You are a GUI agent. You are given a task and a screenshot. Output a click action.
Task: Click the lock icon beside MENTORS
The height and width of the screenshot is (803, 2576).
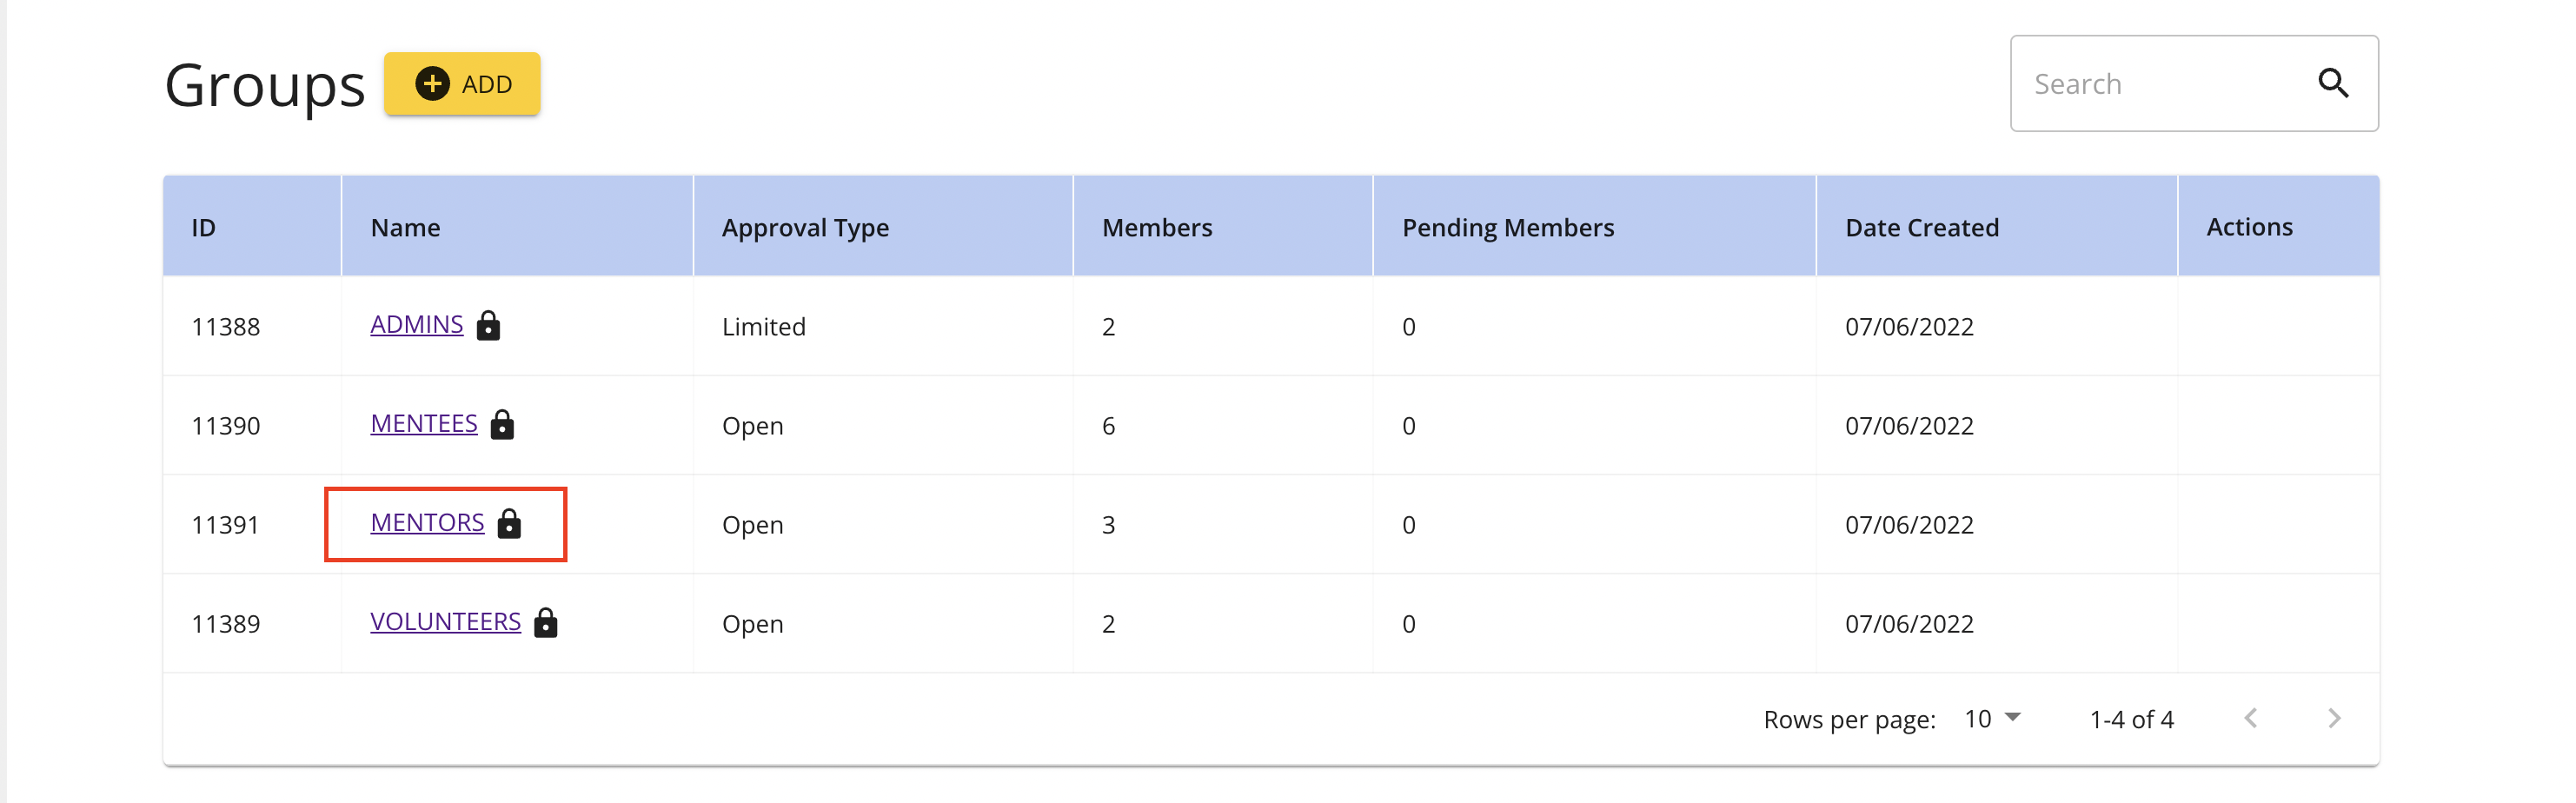click(x=509, y=523)
